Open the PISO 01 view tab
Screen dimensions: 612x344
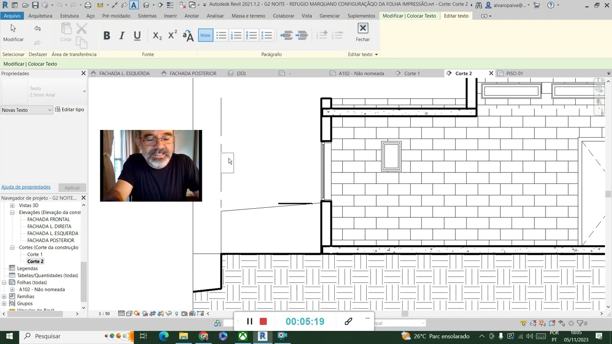coord(514,74)
